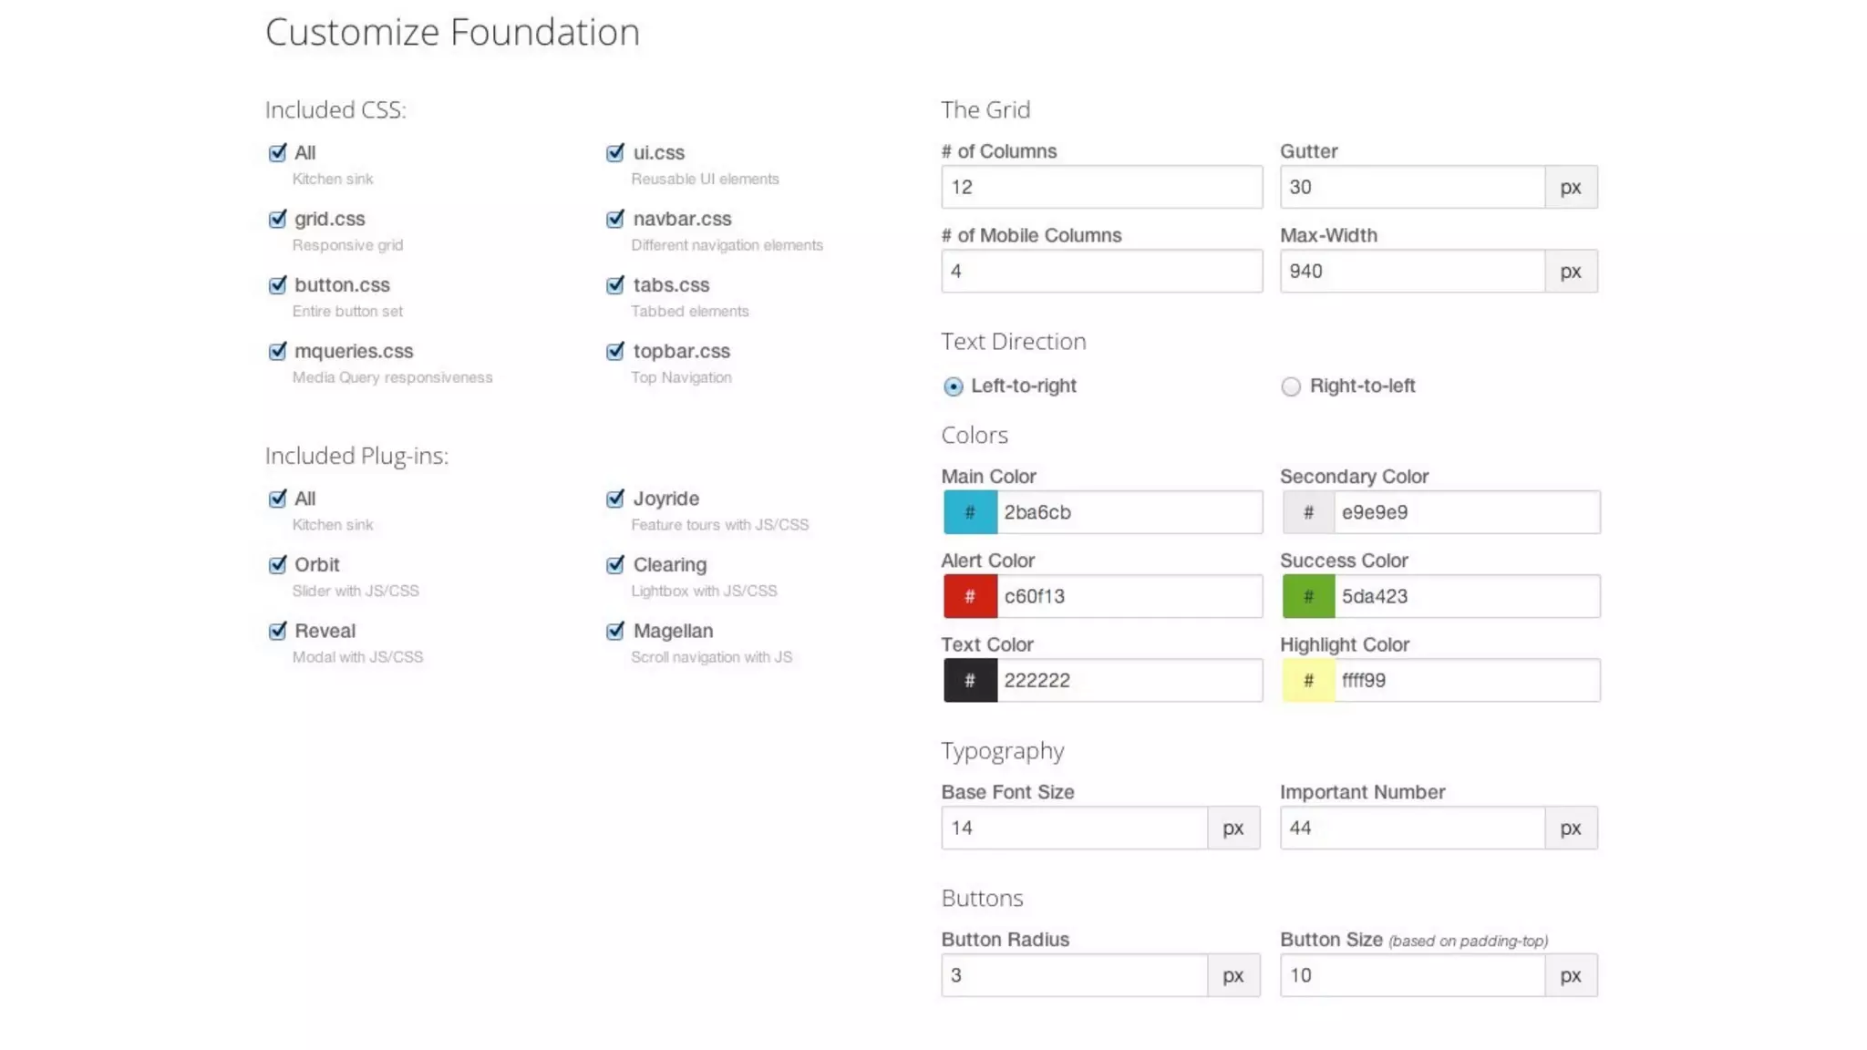Click the Secondary Color gray swatch
The width and height of the screenshot is (1867, 1050).
coord(1307,512)
